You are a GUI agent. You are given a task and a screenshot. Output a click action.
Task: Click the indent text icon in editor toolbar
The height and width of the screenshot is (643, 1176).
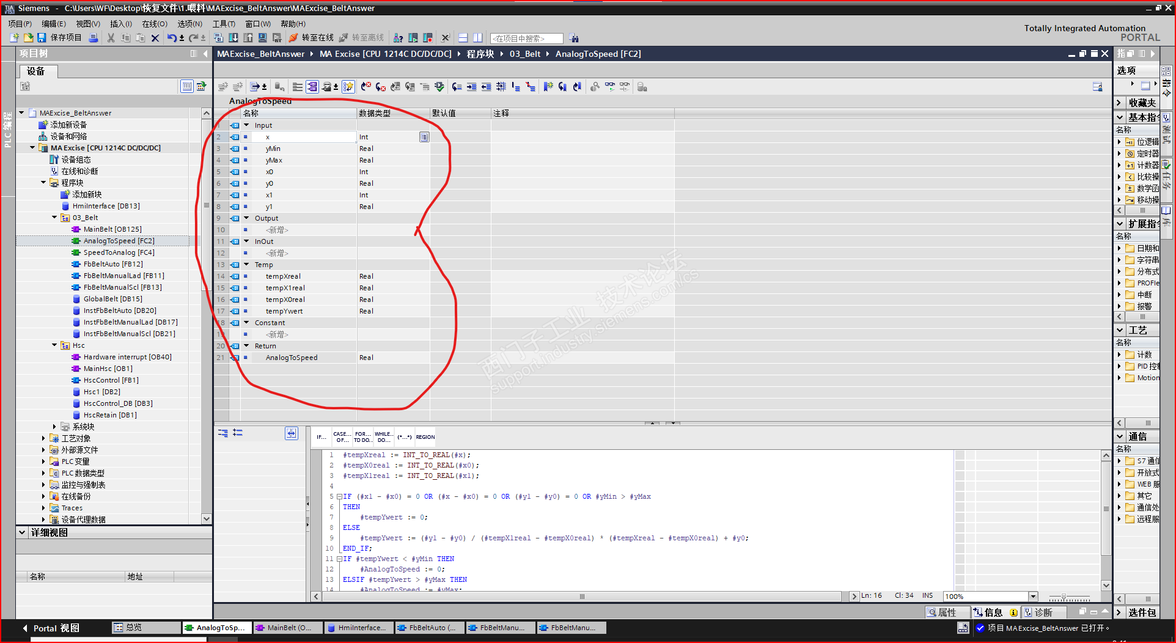472,87
